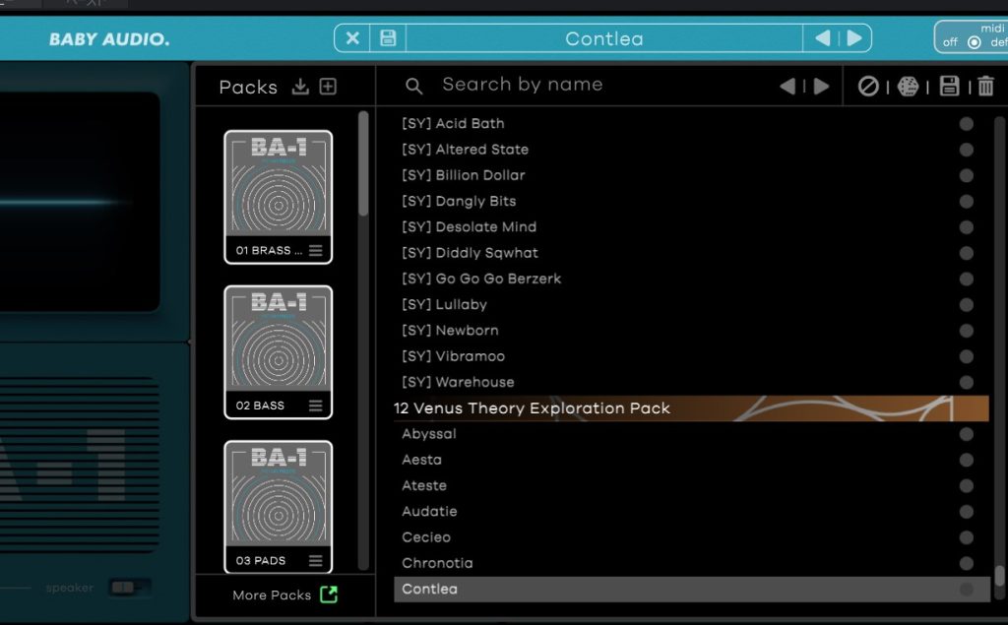Select the Chronotia preset
This screenshot has width=1008, height=625.
point(437,563)
